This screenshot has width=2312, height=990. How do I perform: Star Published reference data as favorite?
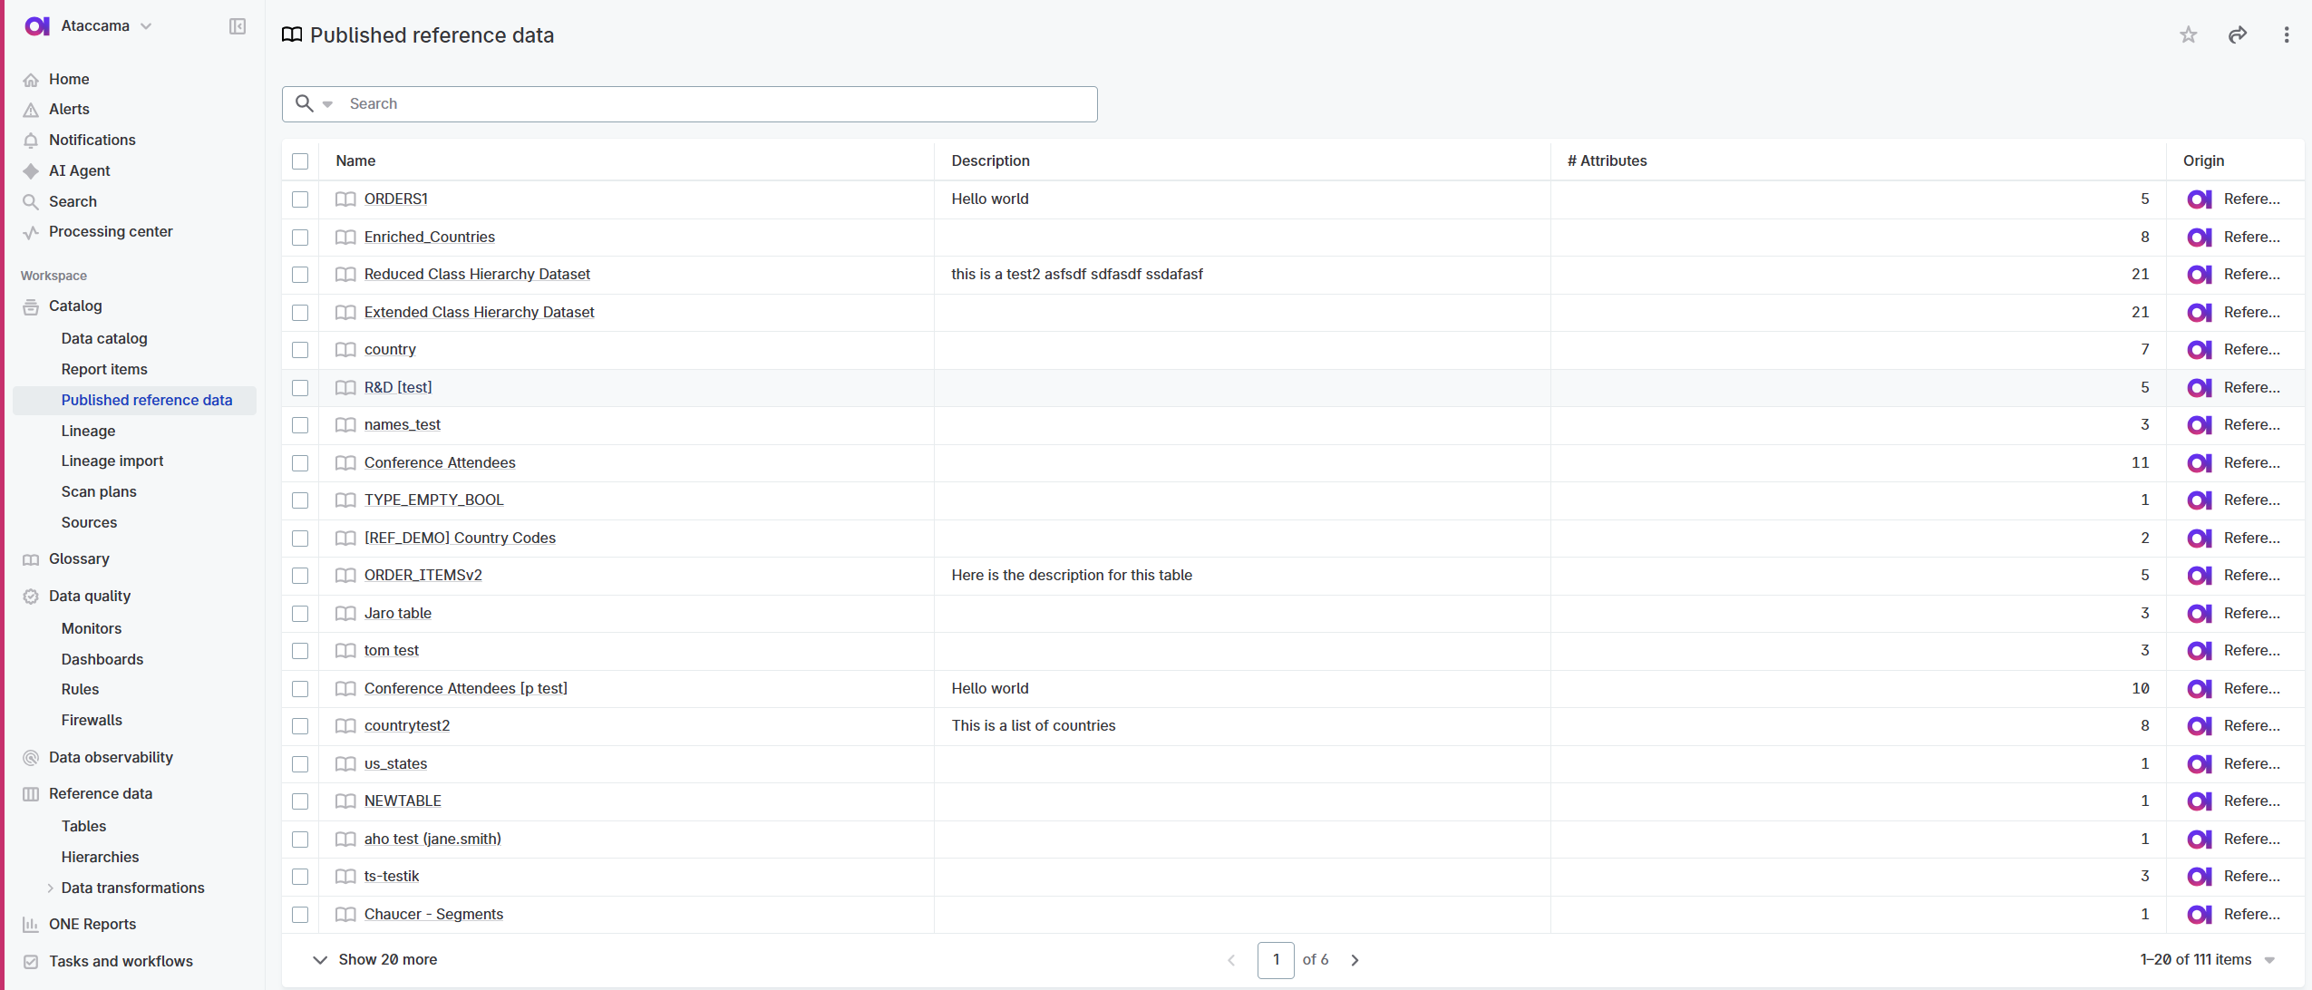[x=2188, y=34]
